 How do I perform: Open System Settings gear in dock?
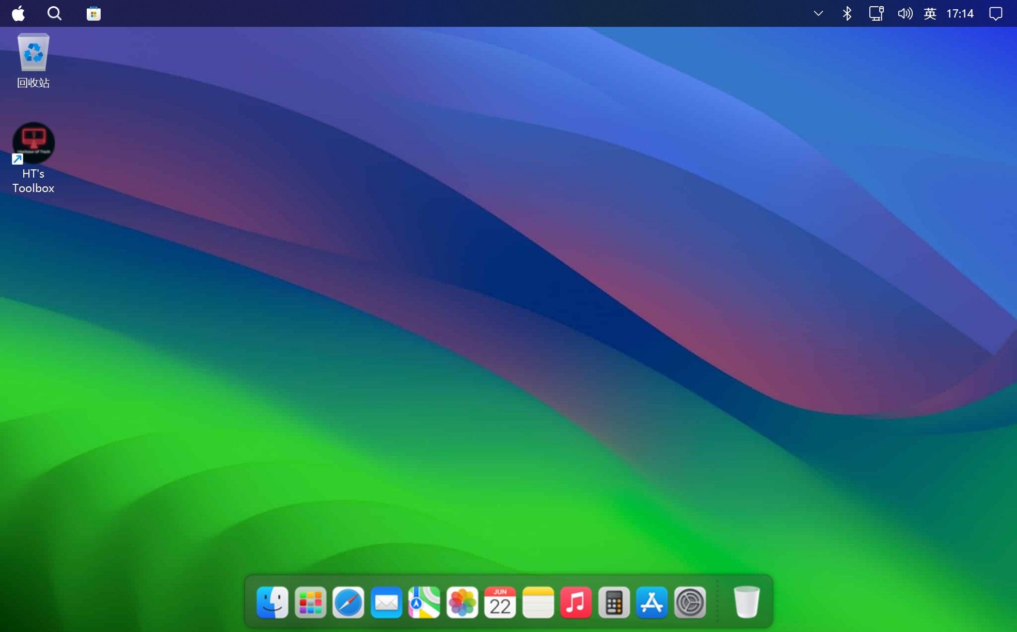coord(690,602)
